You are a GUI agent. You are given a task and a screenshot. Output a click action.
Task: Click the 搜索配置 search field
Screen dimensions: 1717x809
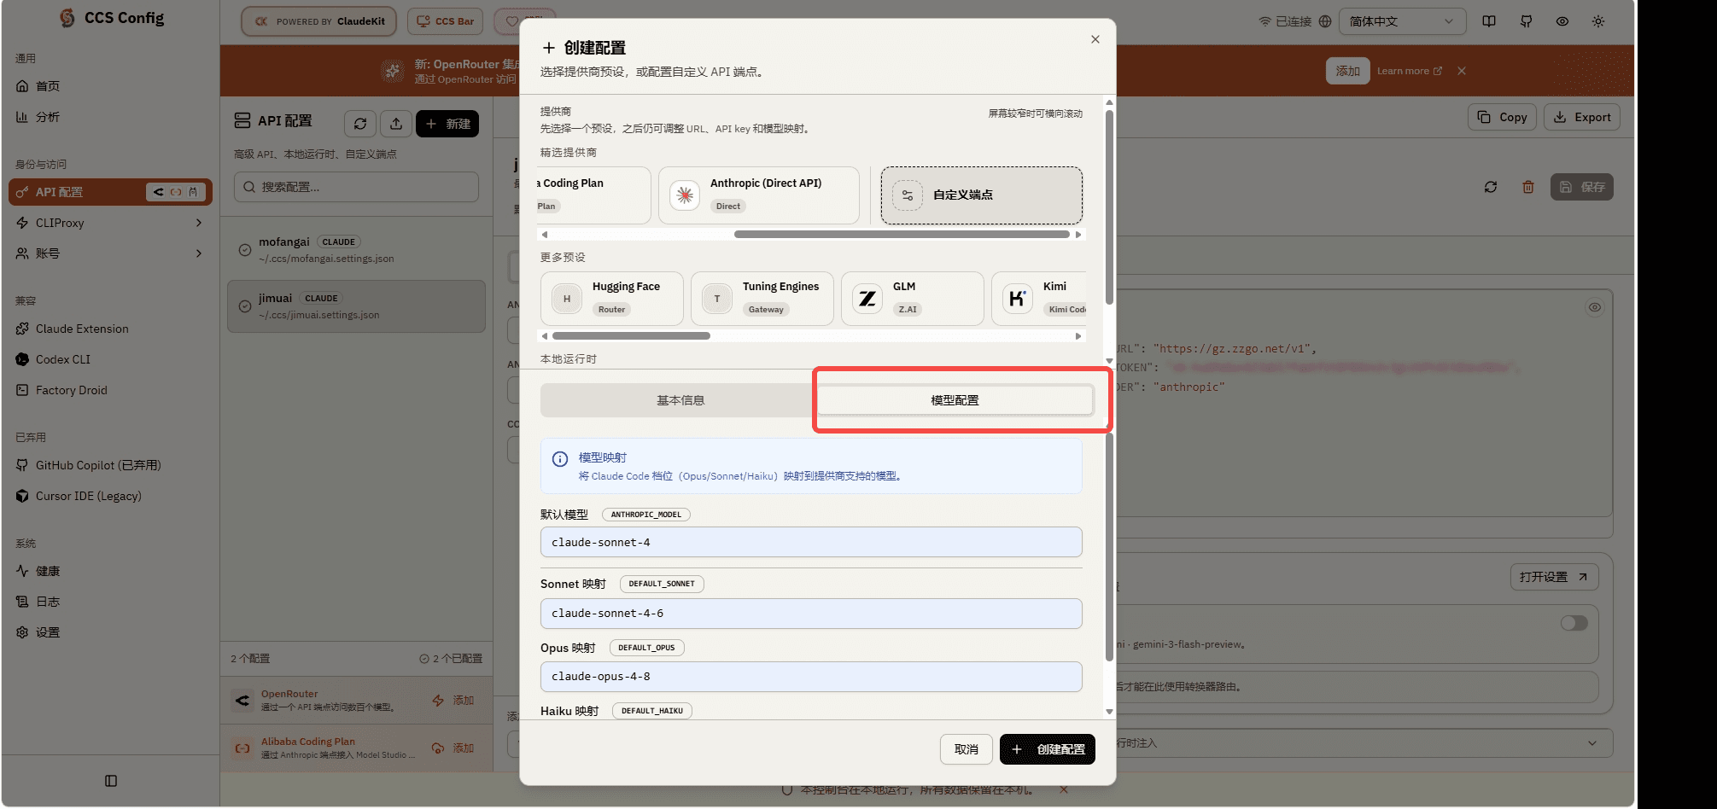tap(357, 187)
